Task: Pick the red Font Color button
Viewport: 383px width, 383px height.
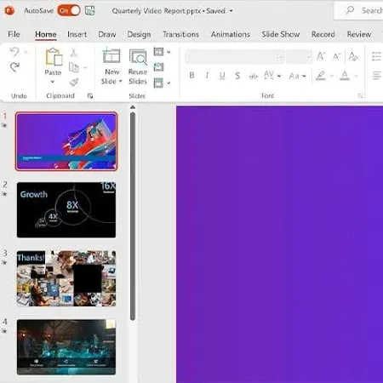Action: [x=345, y=76]
